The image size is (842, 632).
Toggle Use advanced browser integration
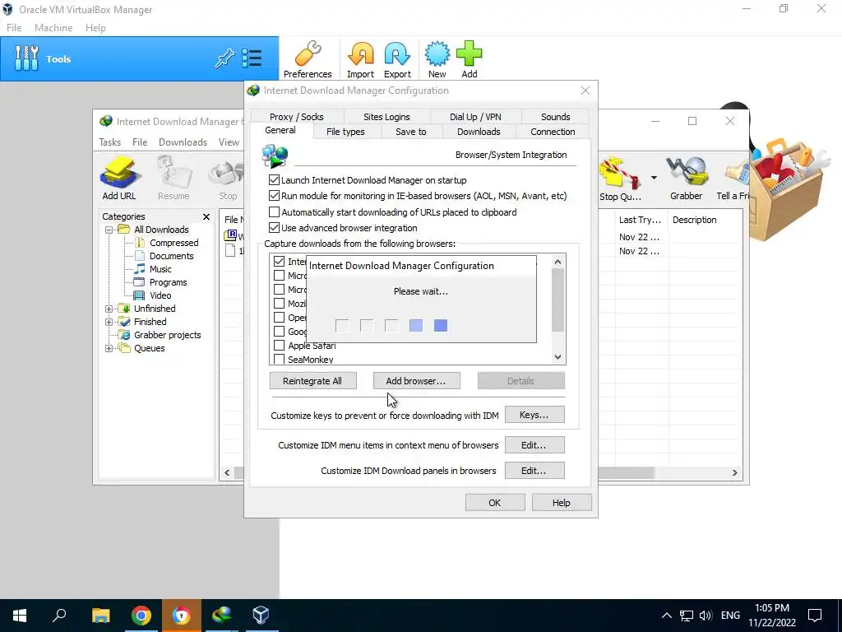[274, 228]
